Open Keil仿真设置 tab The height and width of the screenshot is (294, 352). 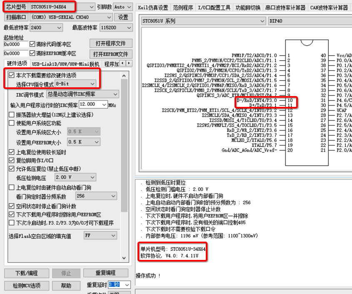tap(153, 7)
